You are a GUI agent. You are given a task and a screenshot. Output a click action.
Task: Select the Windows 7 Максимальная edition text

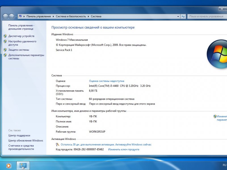(x=72, y=40)
